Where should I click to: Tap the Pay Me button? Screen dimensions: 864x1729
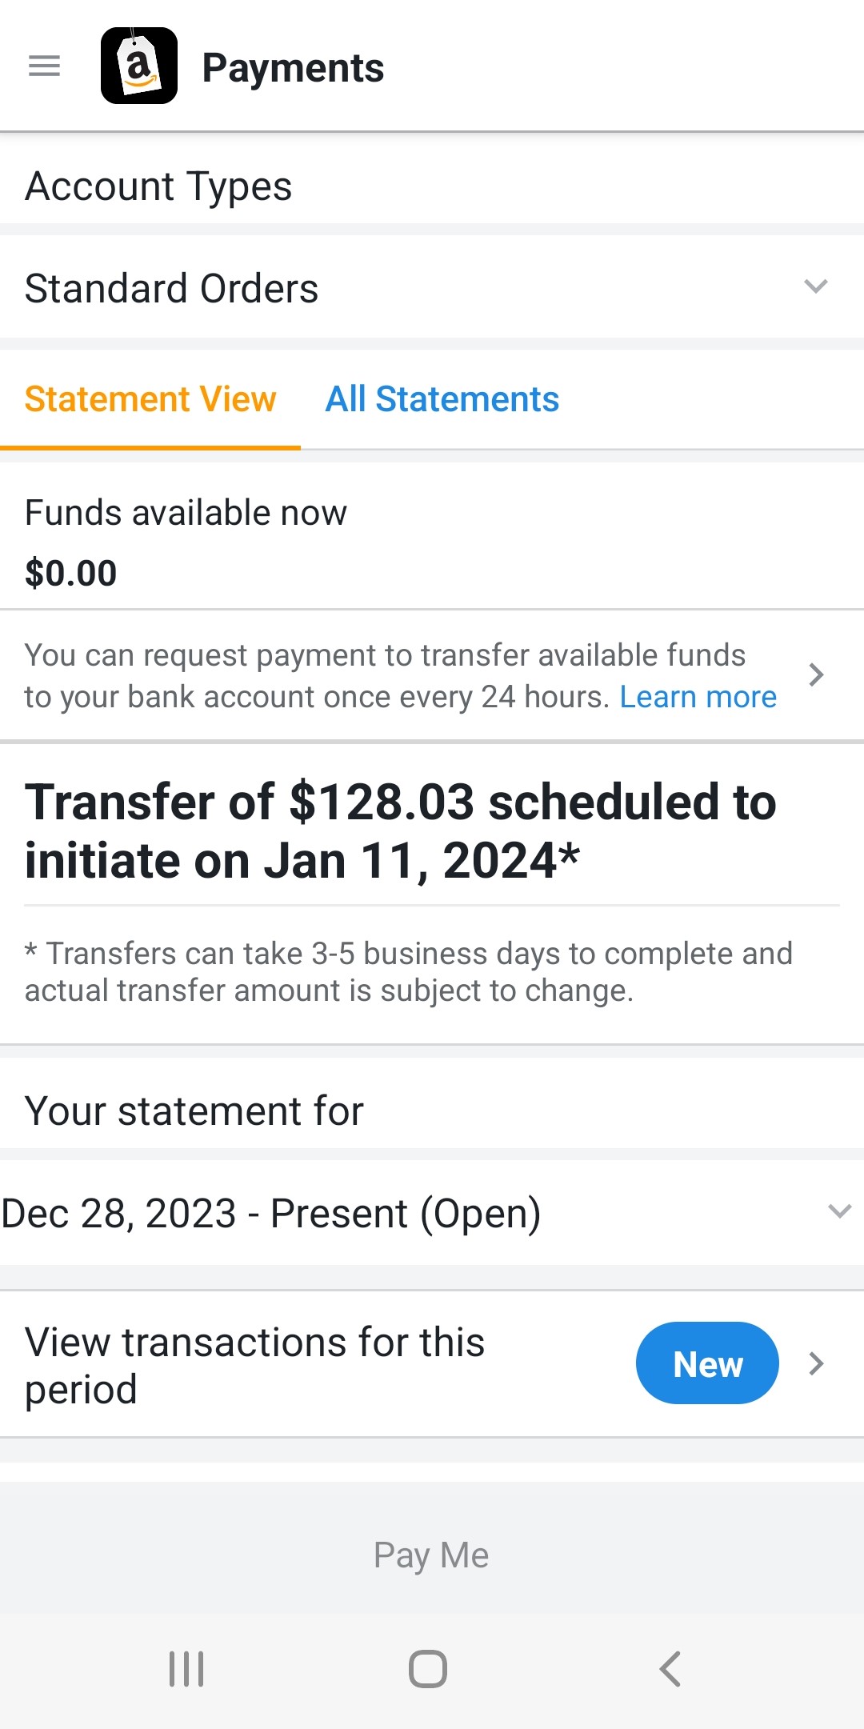point(432,1555)
